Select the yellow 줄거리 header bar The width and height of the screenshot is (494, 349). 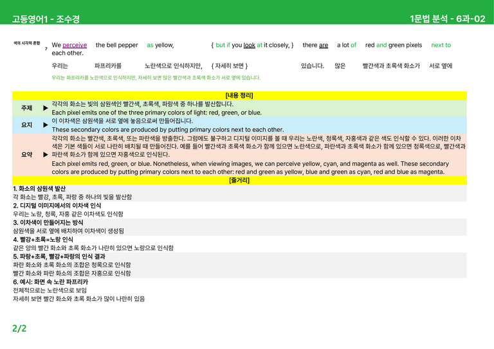(x=239, y=181)
